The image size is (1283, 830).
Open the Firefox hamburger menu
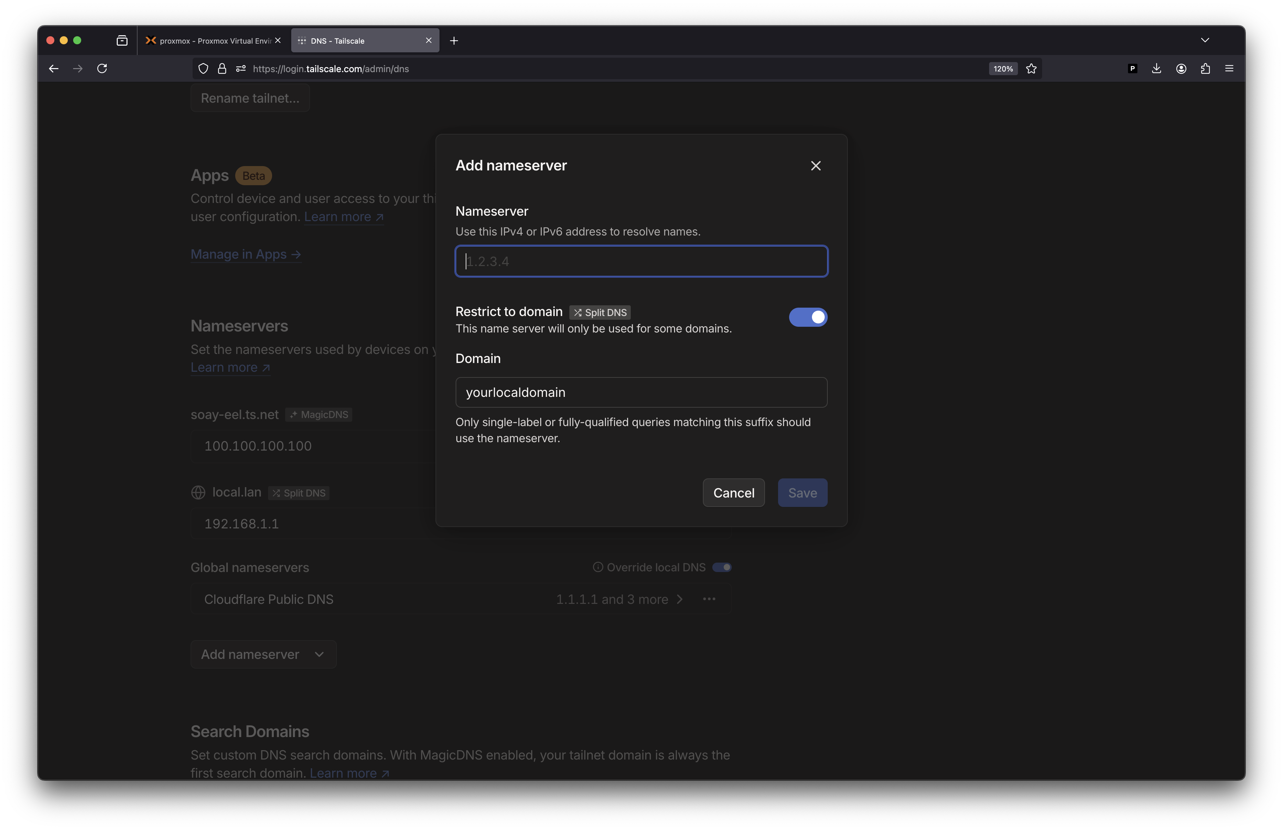pos(1229,68)
